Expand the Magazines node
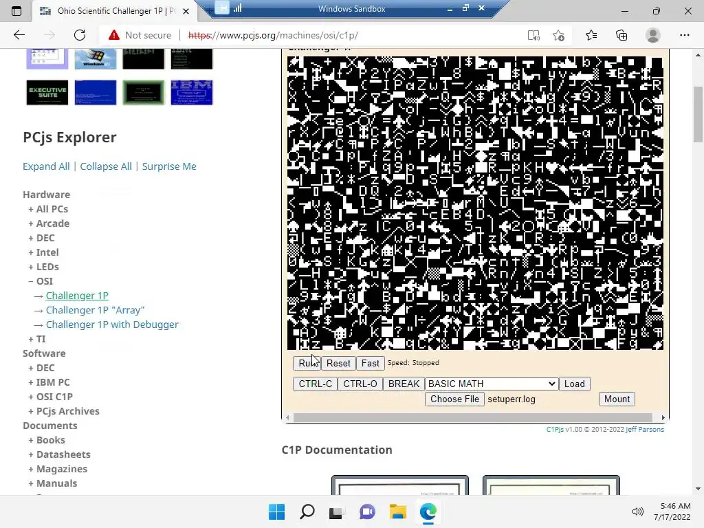Viewport: 704px width, 528px height. 58,469
